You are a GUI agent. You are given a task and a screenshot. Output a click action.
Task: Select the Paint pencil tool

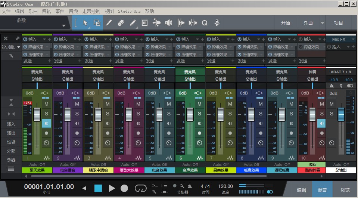(133, 23)
